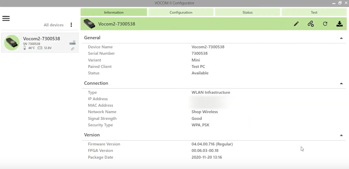The image size is (349, 169).
Task: Open the hamburger menu
Action: pyautogui.click(x=6, y=18)
